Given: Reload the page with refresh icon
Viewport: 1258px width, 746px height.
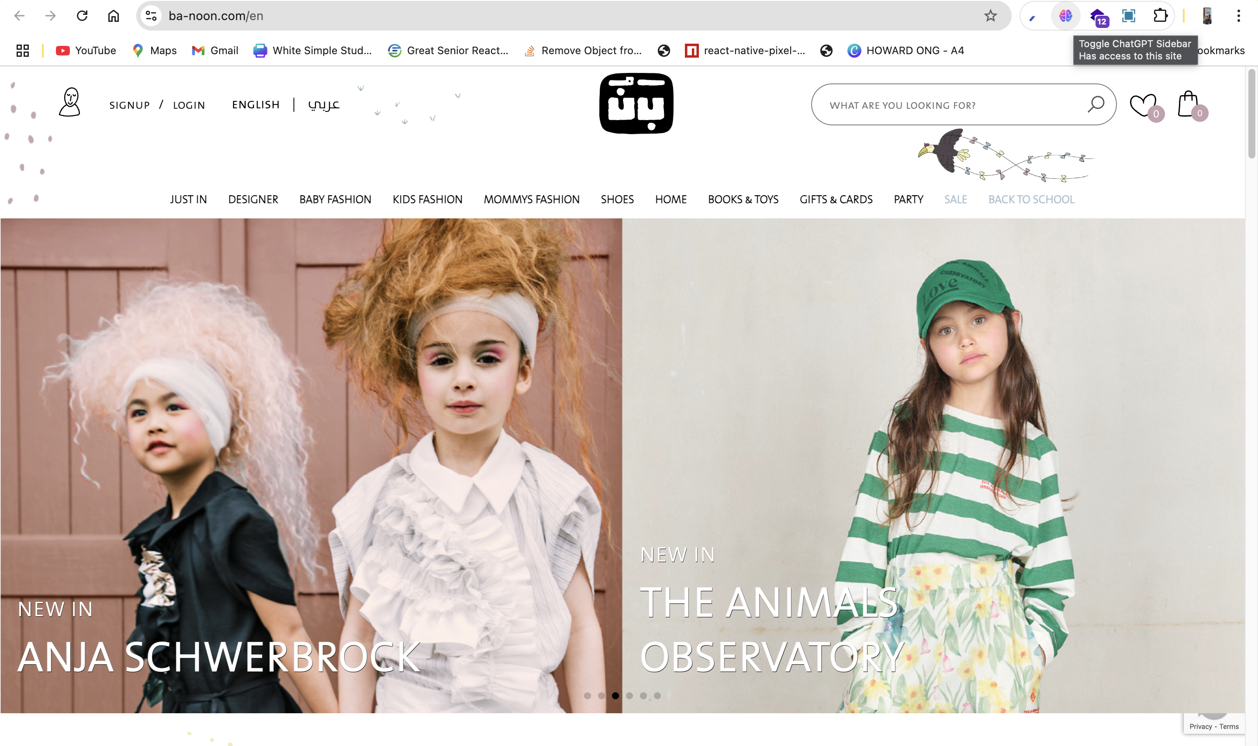Looking at the screenshot, I should click(82, 16).
